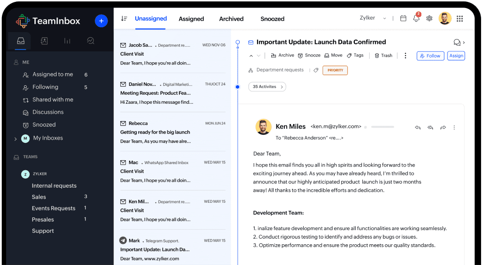Open Support inbox
This screenshot has height=265, width=483.
coord(43,231)
